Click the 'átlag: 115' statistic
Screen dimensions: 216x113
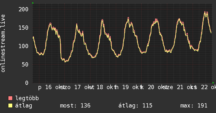(136, 106)
